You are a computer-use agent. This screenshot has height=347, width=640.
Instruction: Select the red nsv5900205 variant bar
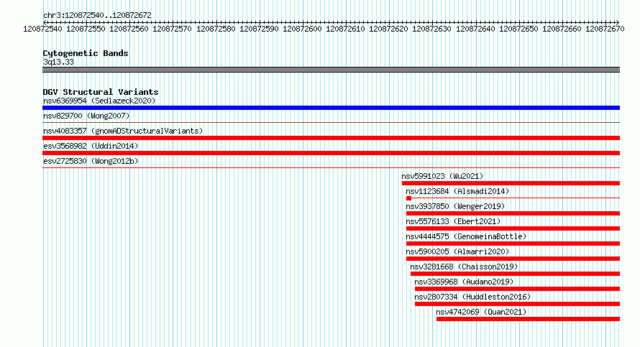tap(513, 259)
